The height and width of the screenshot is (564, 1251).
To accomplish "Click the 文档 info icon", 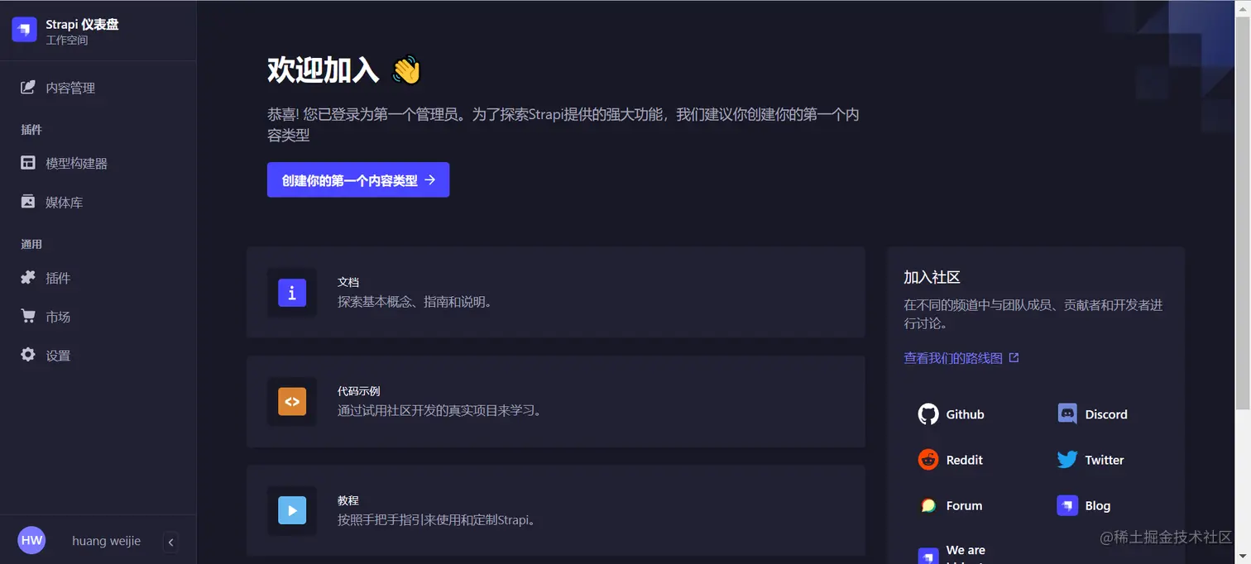I will (292, 293).
